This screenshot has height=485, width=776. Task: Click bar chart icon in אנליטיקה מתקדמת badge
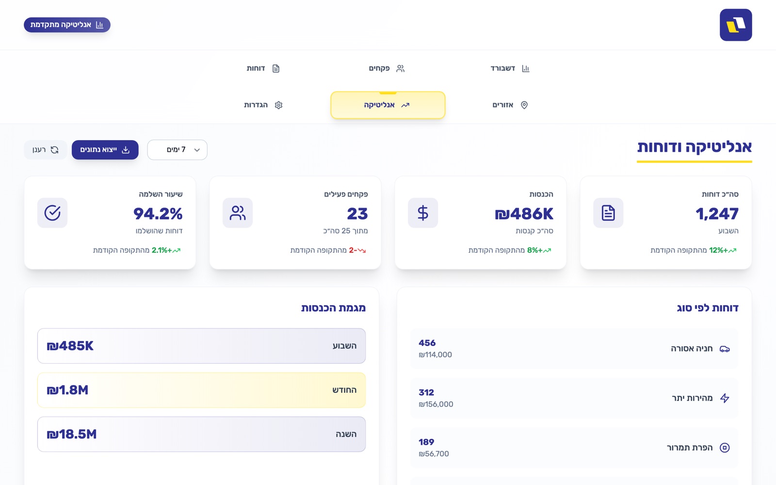(99, 25)
